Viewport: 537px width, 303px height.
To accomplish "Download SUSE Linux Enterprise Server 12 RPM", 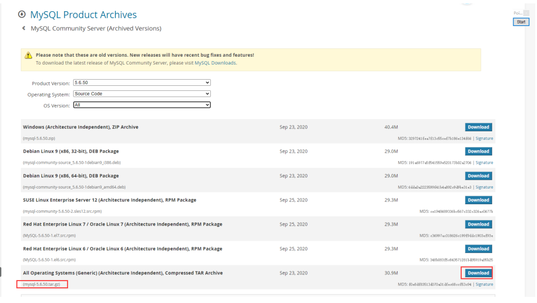I will tap(479, 200).
